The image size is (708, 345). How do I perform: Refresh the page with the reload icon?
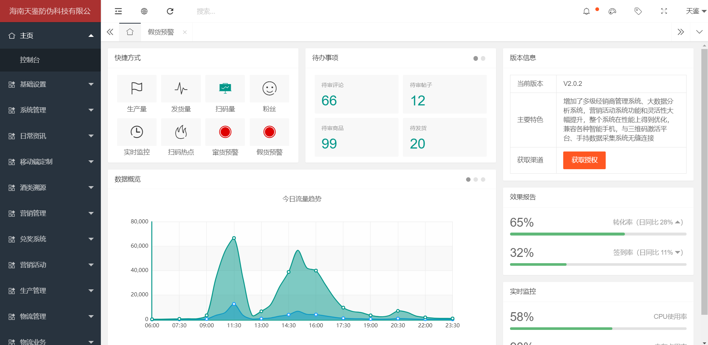170,11
